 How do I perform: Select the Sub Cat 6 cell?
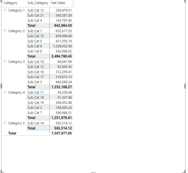coord(38,46)
